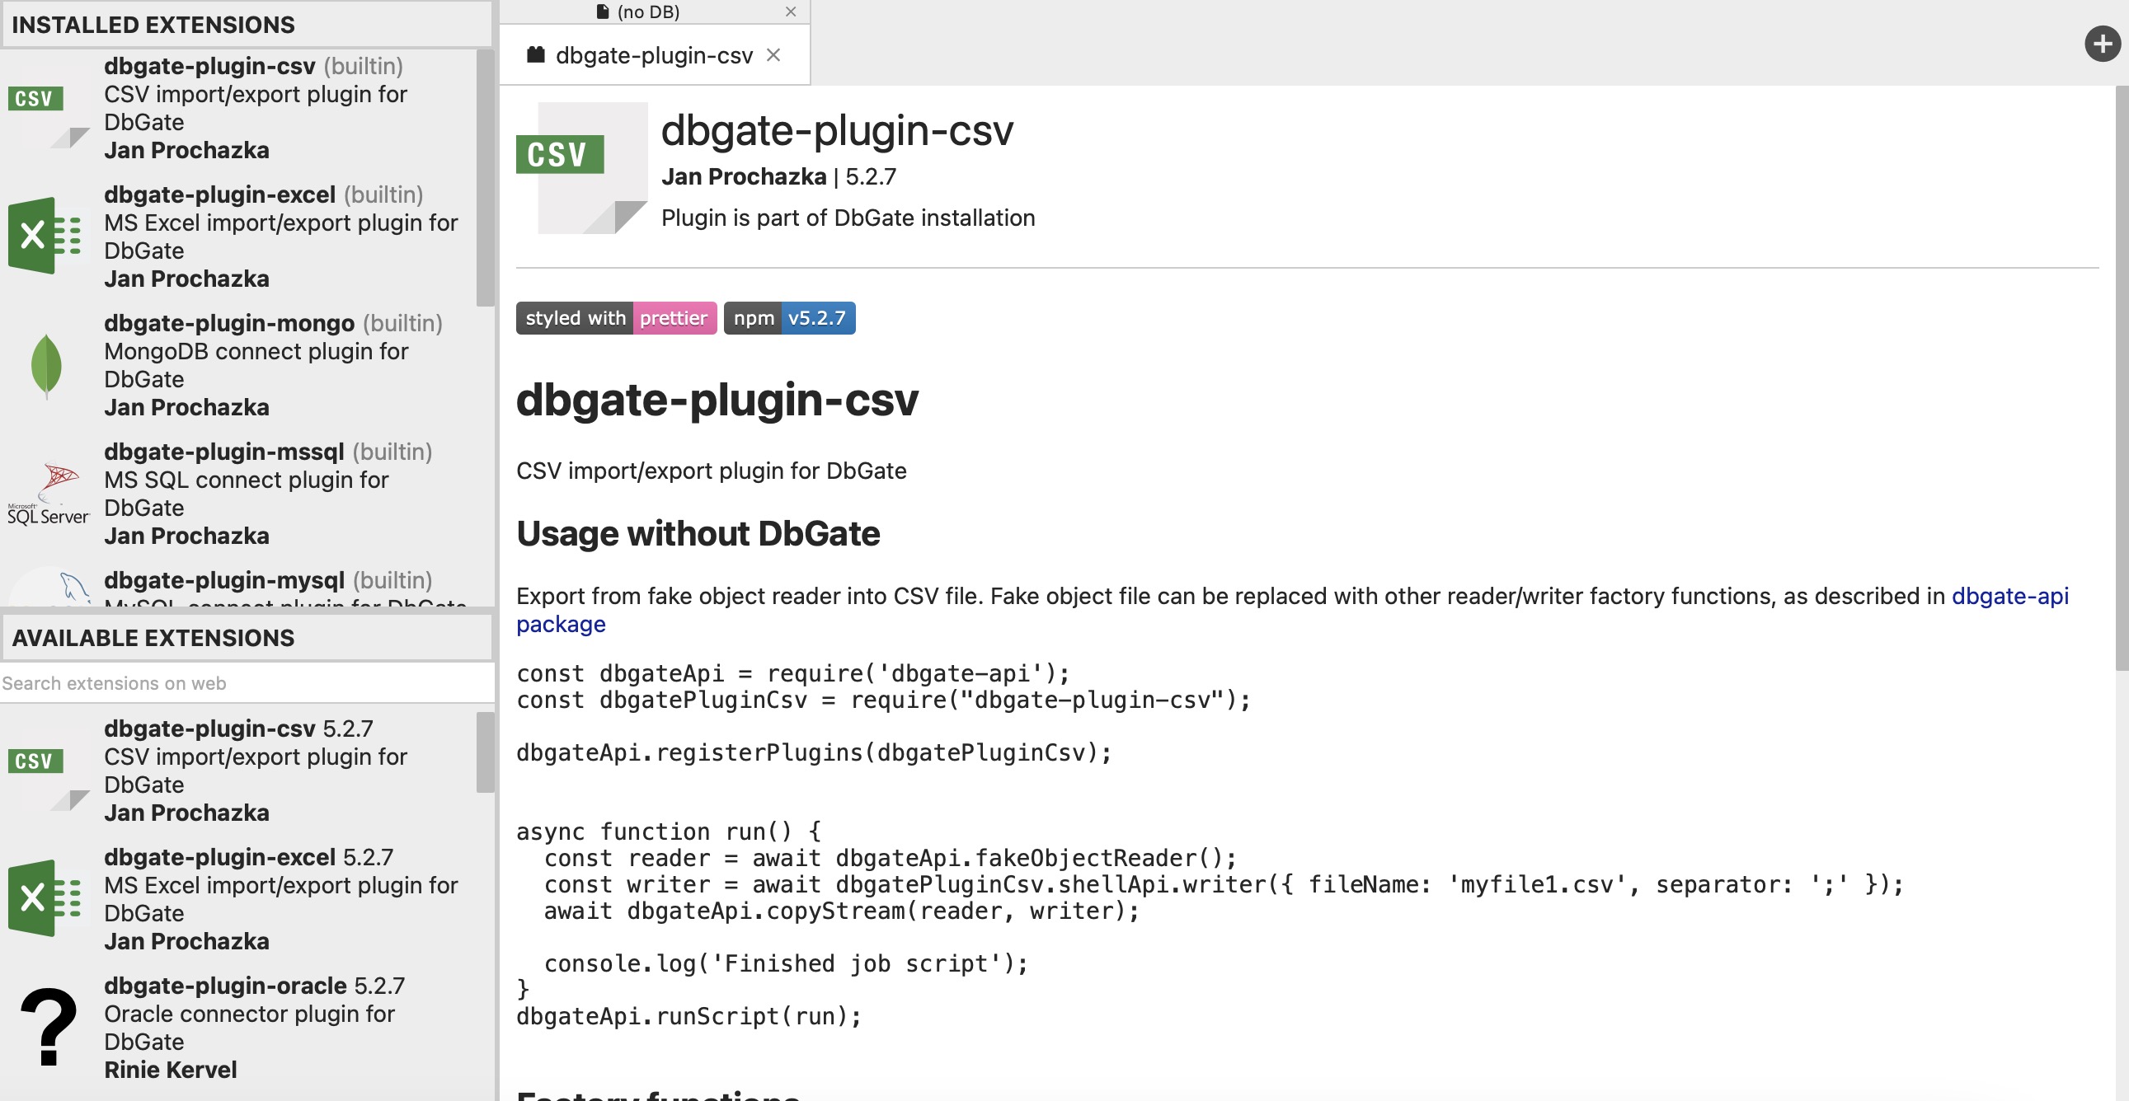Click the npm v5.2.7 badge

click(x=791, y=316)
